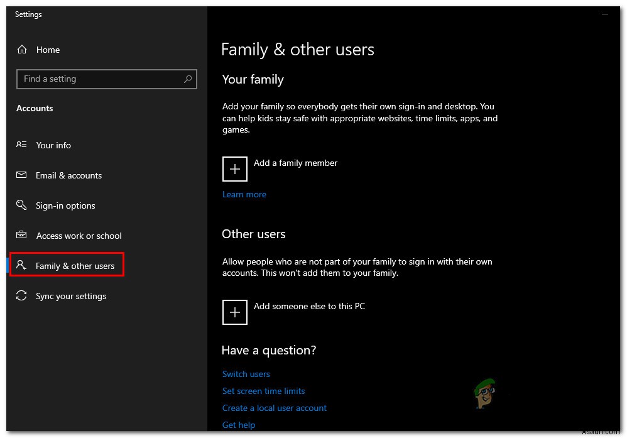Click the Access work or school briefcase icon

[21, 236]
